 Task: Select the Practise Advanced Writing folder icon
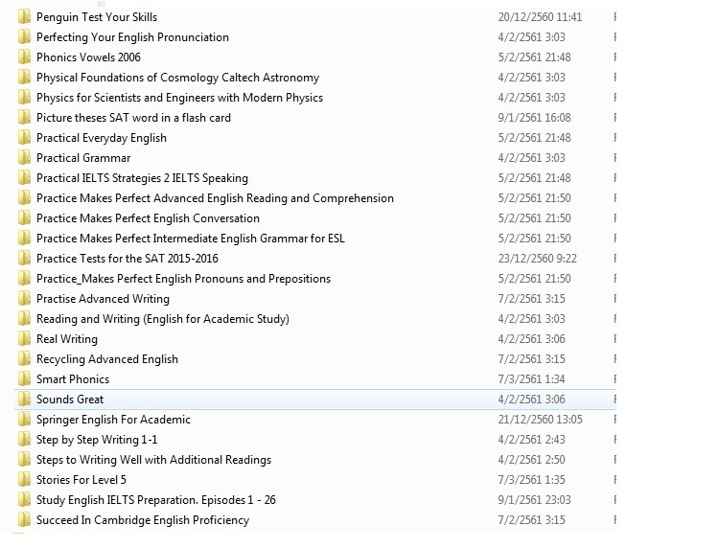tap(24, 299)
